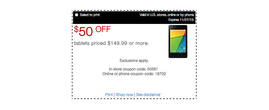
Task: Click the "$149.99" price in the description
Action: 117,43
